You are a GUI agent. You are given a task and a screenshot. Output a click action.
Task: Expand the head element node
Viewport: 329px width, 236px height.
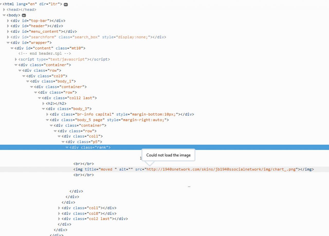point(4,10)
